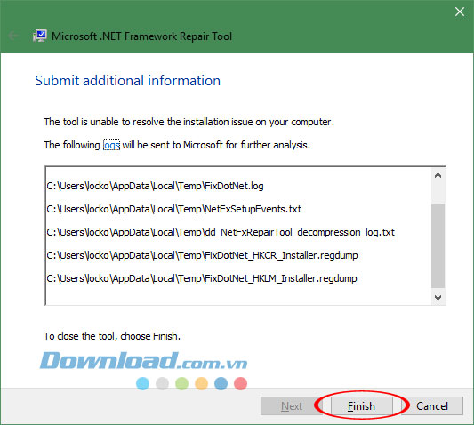
Task: Click the 'unable to resolve' message text
Action: point(189,122)
